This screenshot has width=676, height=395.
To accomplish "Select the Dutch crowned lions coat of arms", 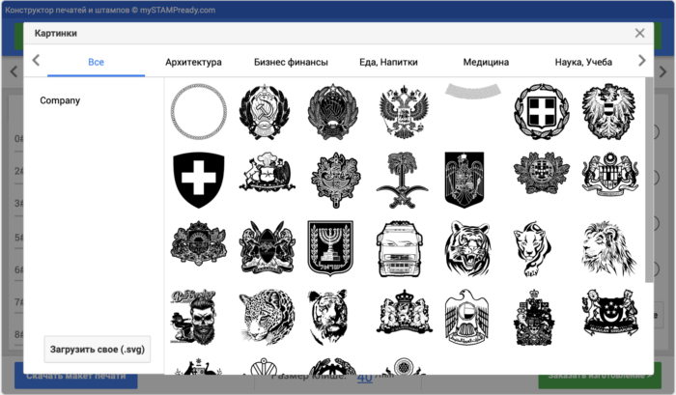I will [404, 311].
